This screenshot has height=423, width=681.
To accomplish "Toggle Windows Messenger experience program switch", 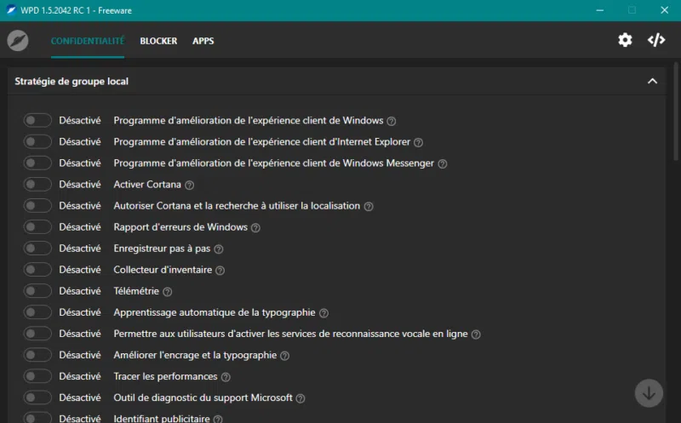I will pos(37,163).
